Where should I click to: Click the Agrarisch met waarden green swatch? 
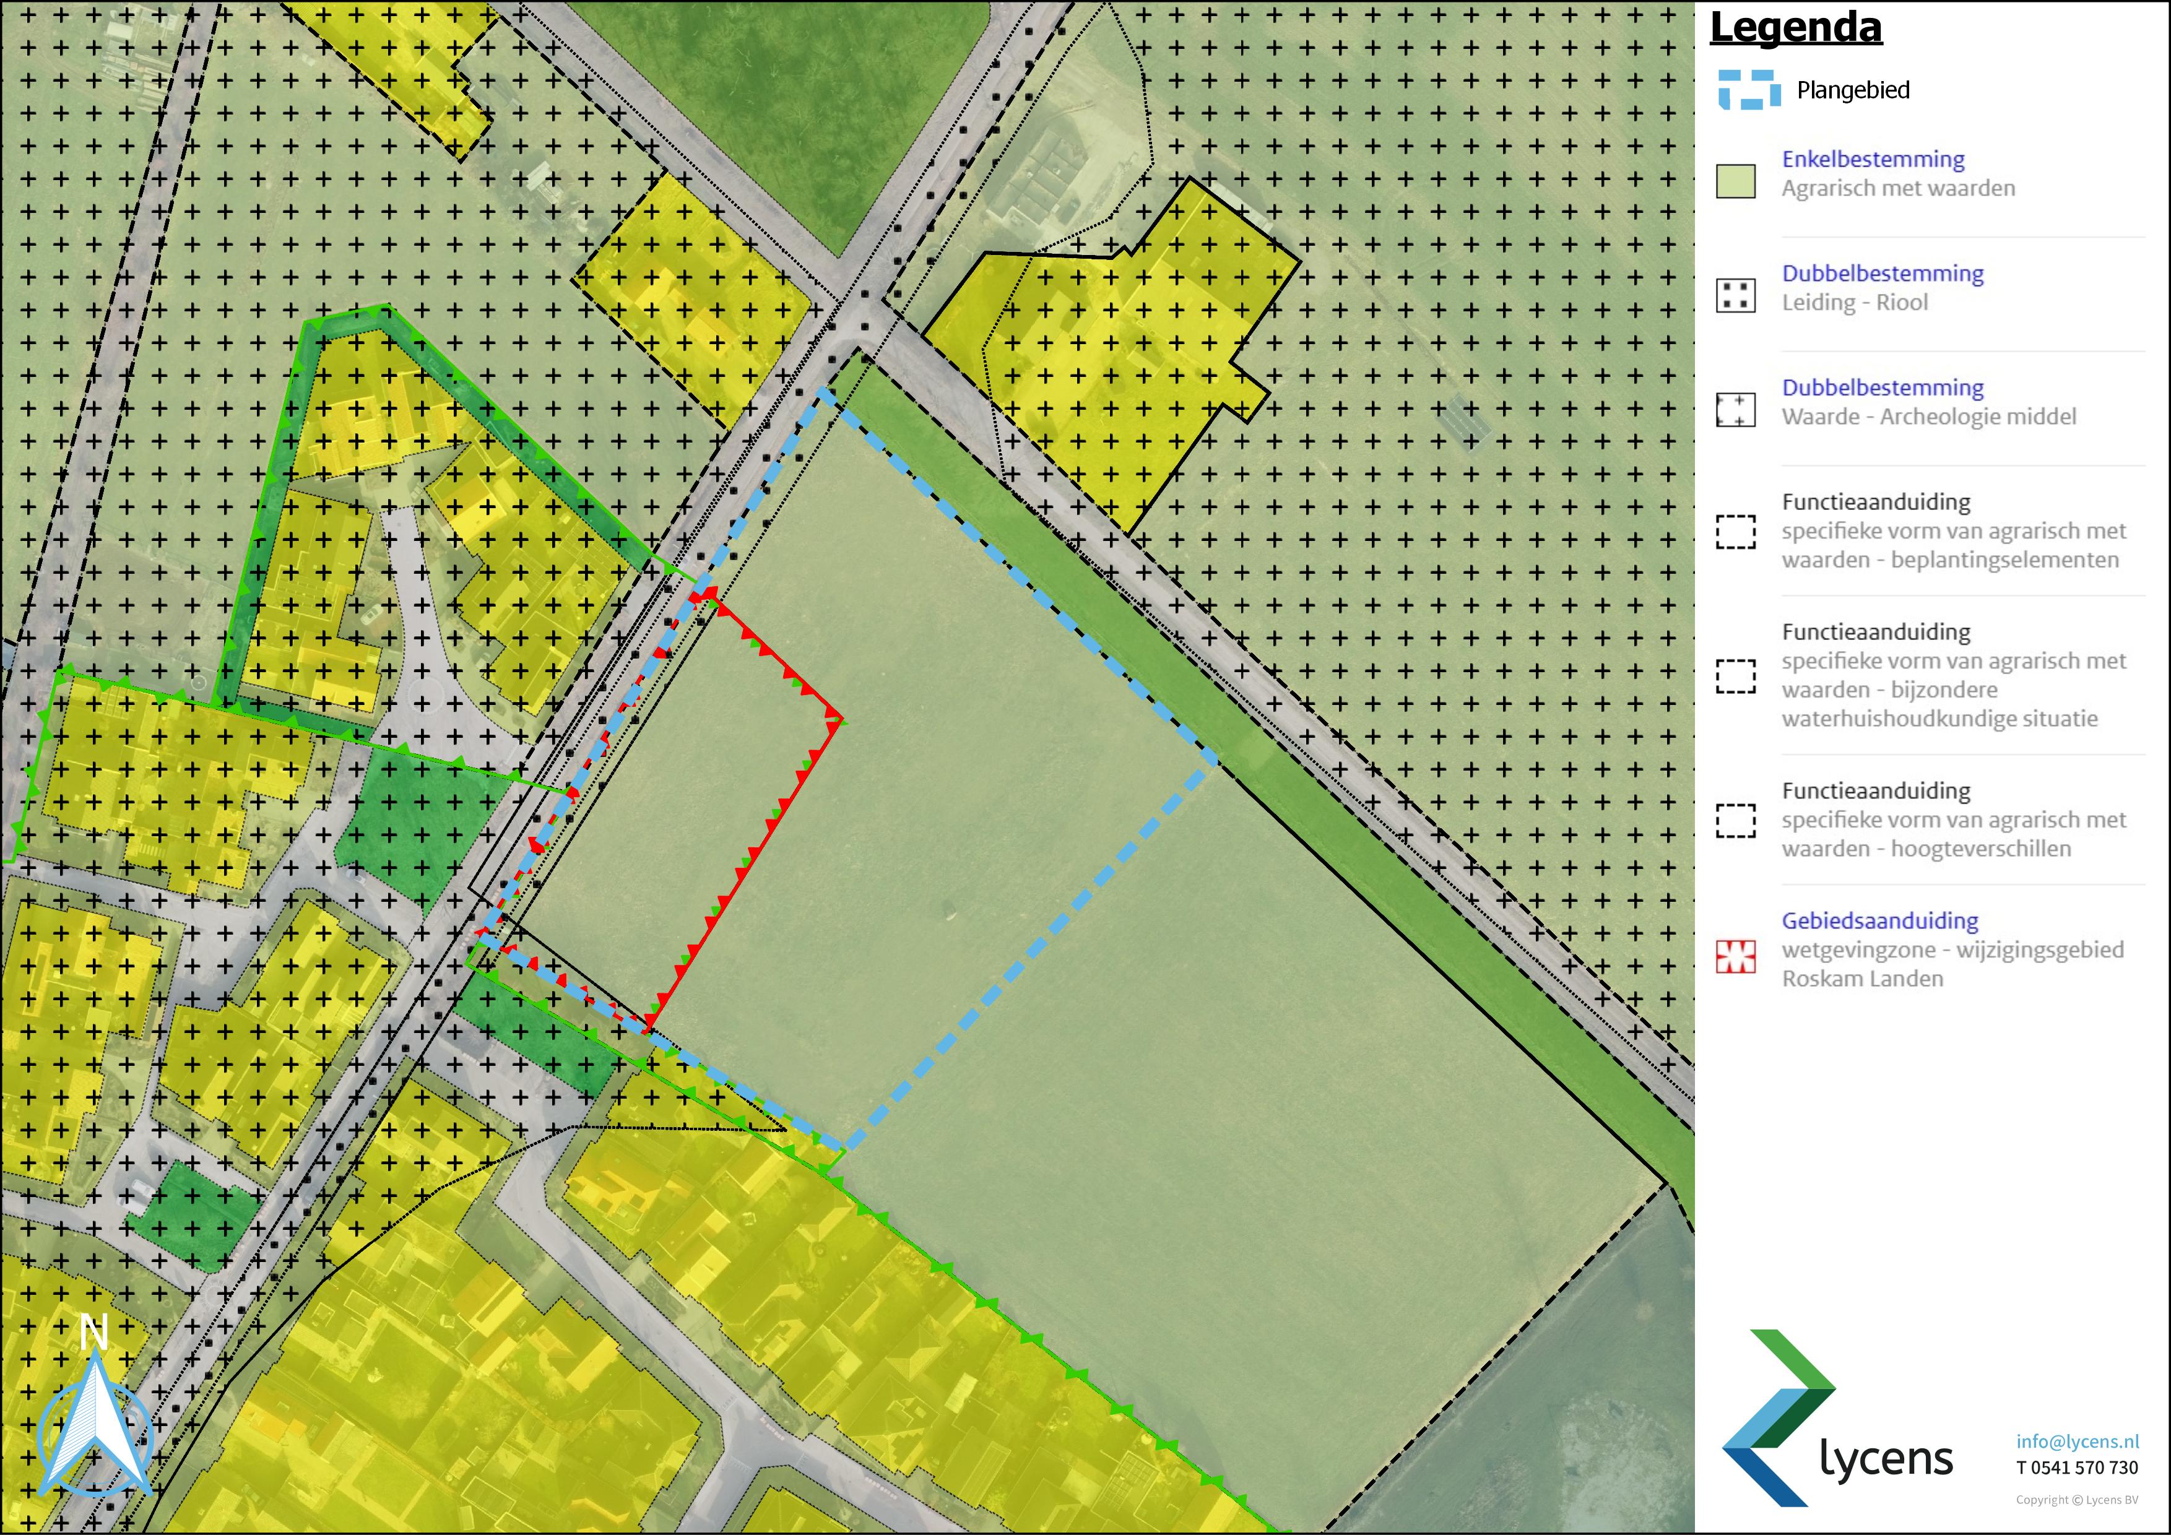(1736, 181)
